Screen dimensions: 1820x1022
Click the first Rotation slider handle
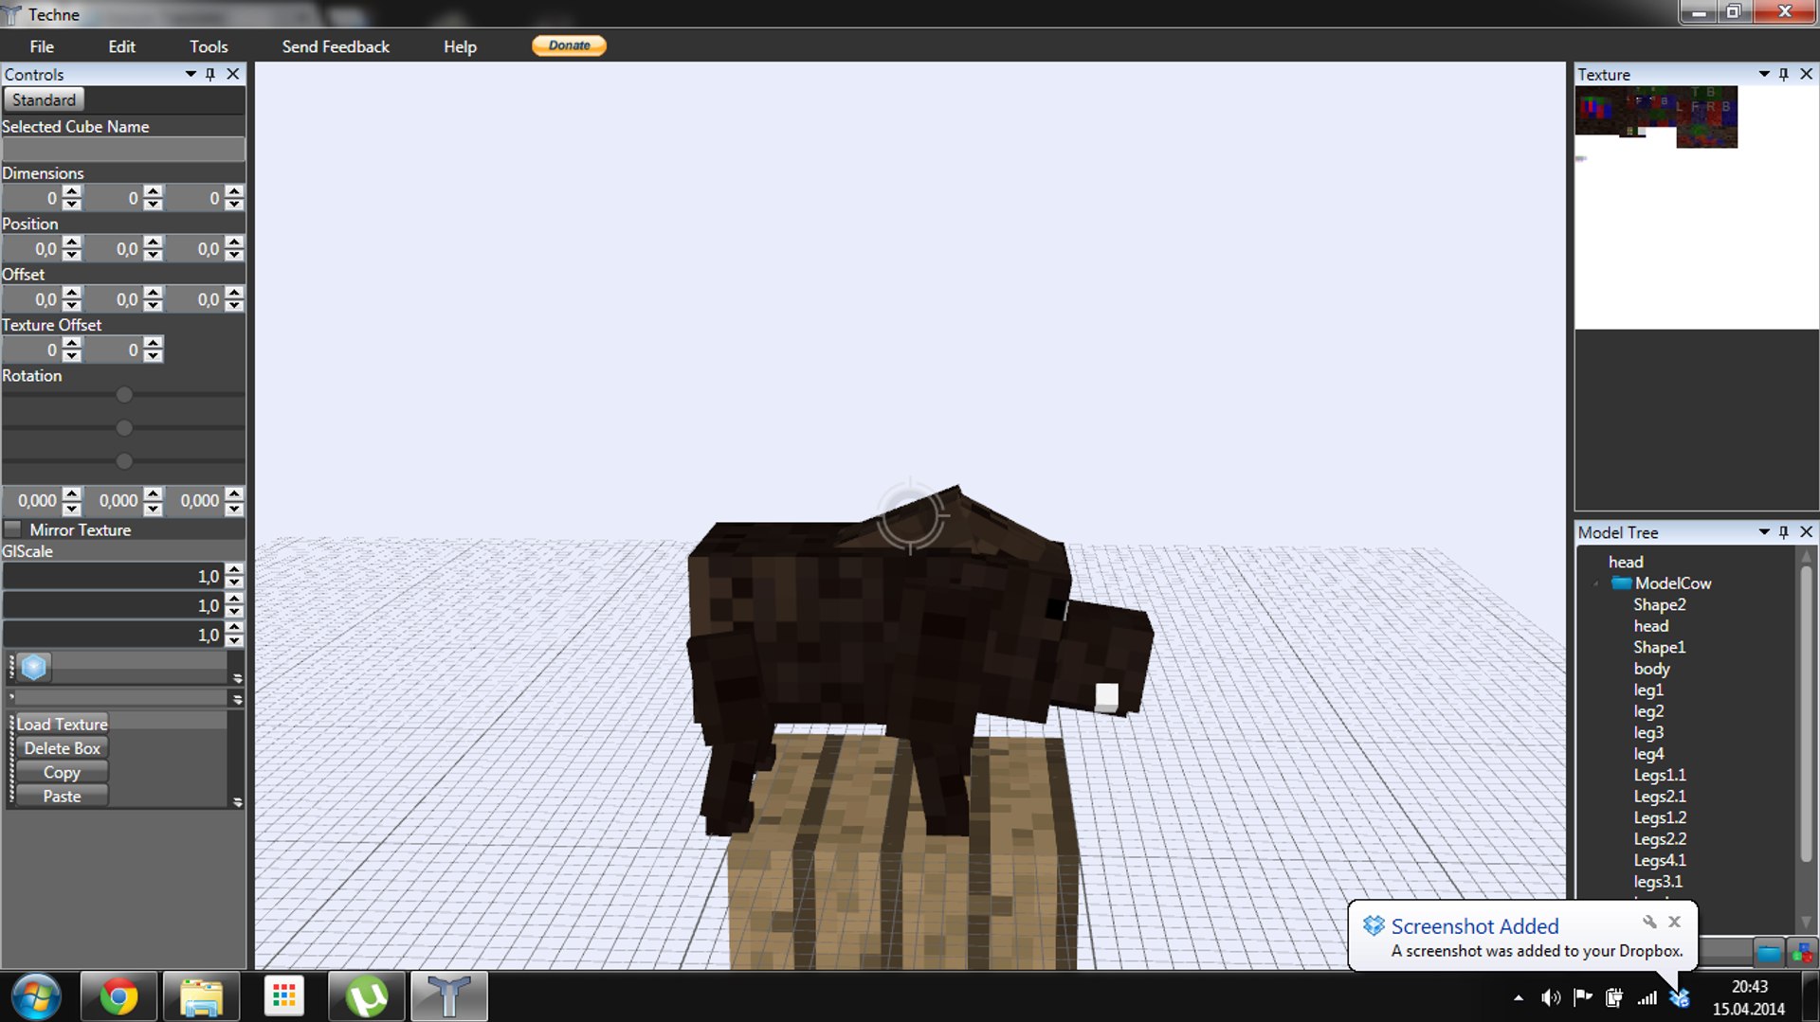point(124,394)
